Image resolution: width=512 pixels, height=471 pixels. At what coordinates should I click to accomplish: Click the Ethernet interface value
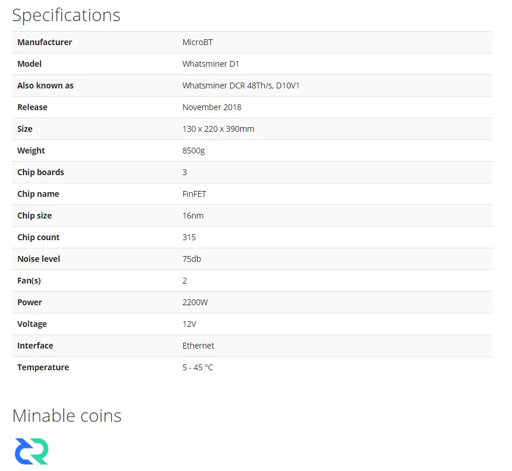(198, 346)
